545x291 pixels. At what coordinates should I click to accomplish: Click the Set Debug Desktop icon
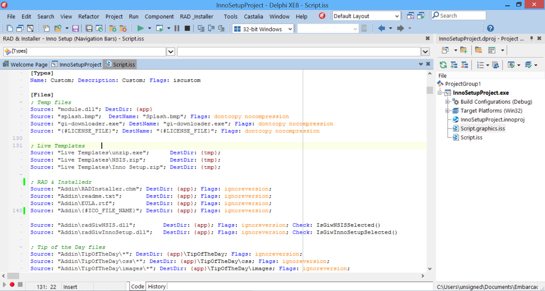(421, 16)
